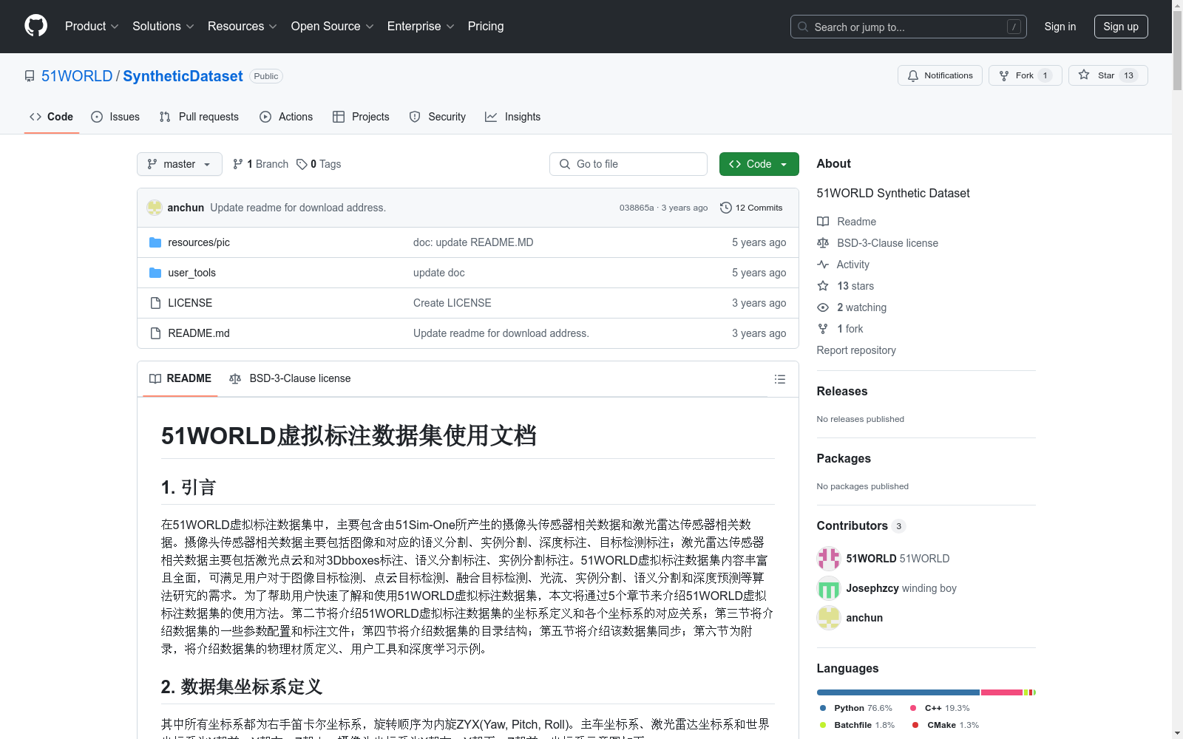Open 51WORLD contributor avatar

point(829,559)
